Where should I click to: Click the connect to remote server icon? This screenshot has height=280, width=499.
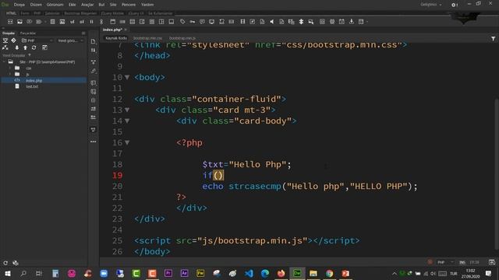[x=5, y=47]
